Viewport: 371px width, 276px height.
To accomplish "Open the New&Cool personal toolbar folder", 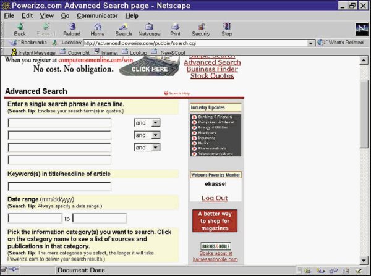I will 168,52.
